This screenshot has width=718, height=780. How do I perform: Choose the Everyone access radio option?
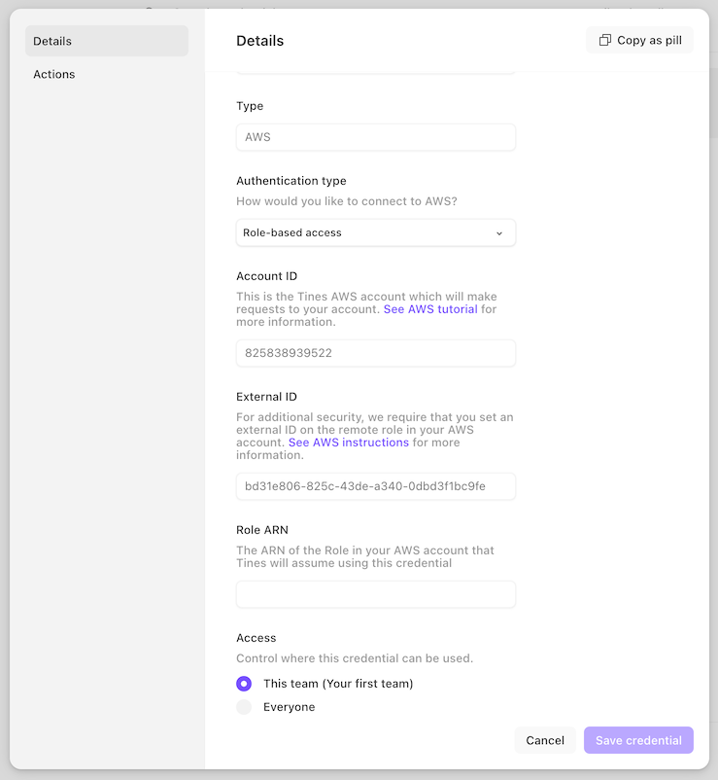point(244,707)
